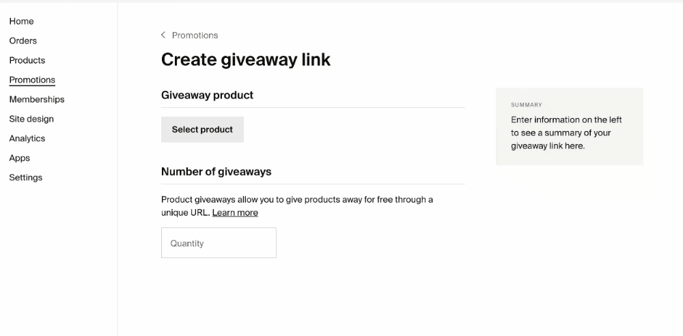Open the Apps section
Screen dimensions: 683x336
20,158
